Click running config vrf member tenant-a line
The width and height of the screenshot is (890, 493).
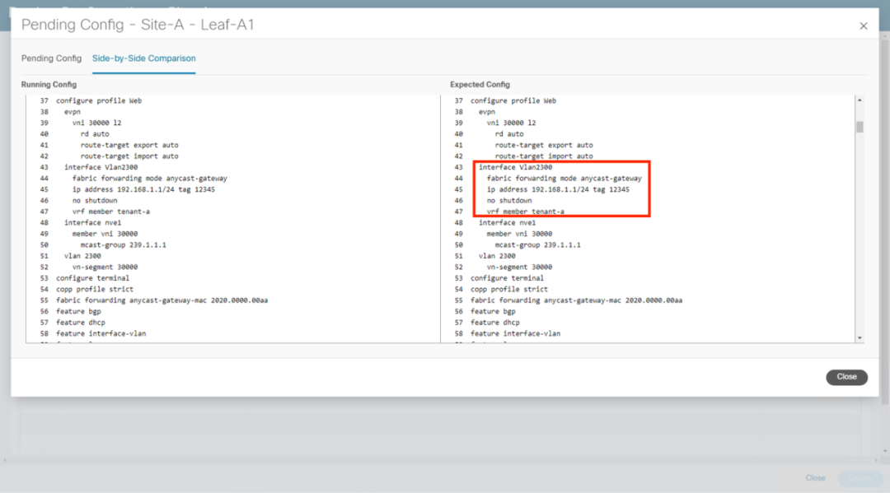(110, 212)
